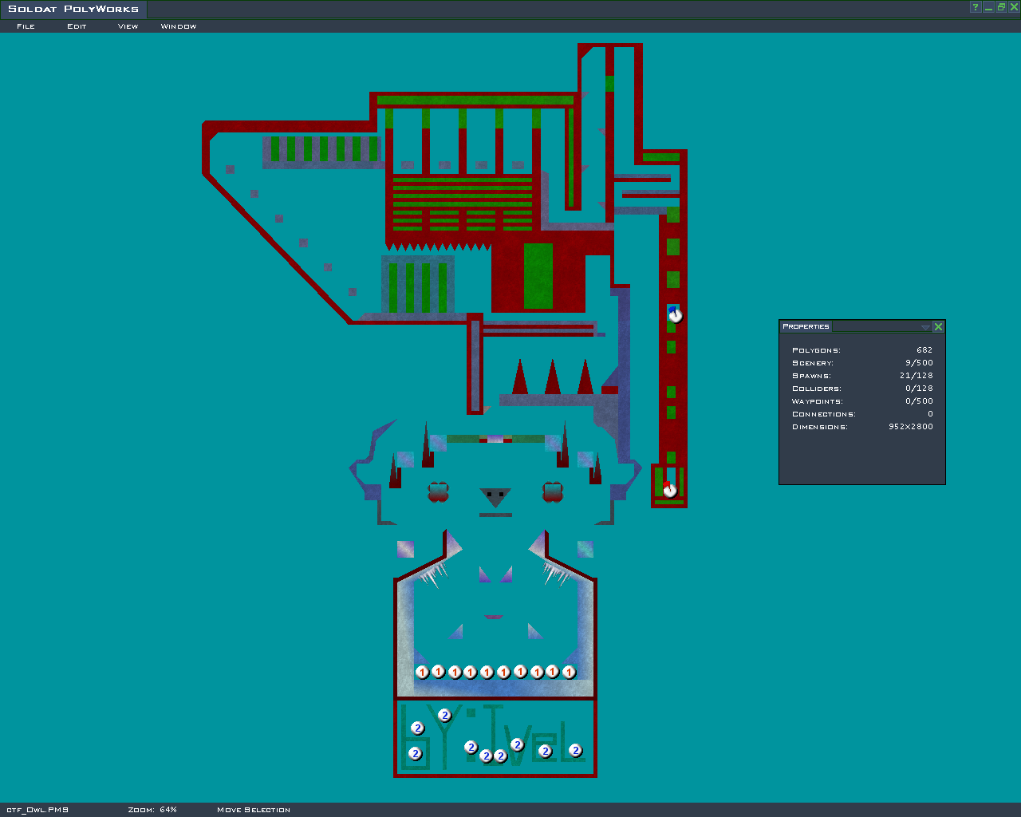The image size is (1021, 817).
Task: Click the Zoom 64% status indicator
Action: click(x=152, y=810)
